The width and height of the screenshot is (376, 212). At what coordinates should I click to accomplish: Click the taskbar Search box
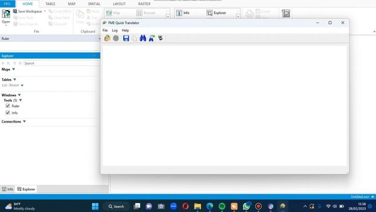pos(116,206)
